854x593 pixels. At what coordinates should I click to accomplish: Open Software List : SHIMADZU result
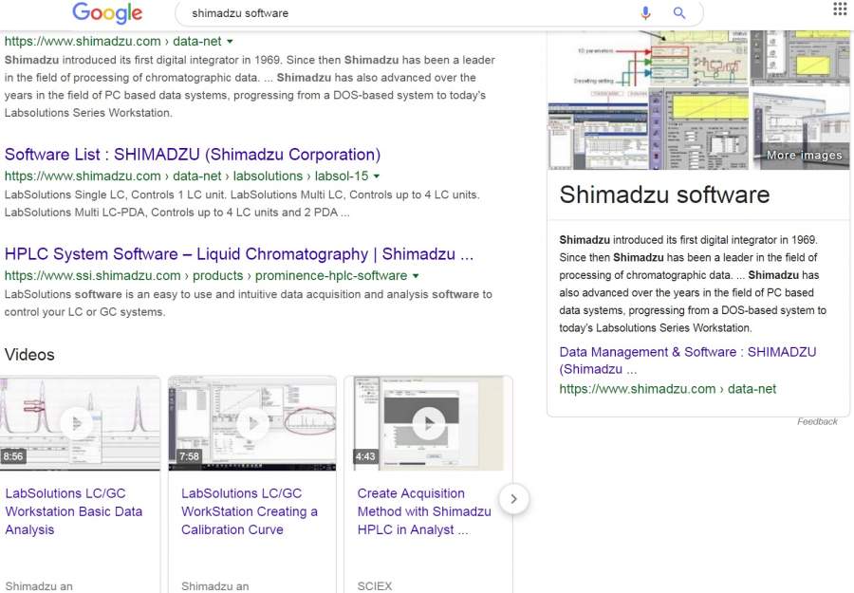tap(193, 155)
